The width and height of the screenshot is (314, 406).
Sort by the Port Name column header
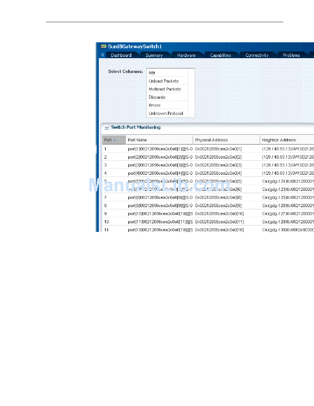tap(160, 140)
